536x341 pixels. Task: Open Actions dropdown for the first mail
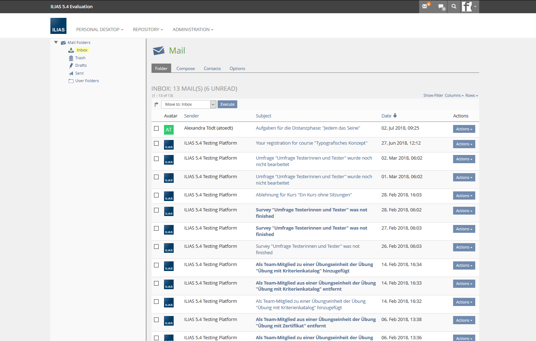pyautogui.click(x=464, y=129)
